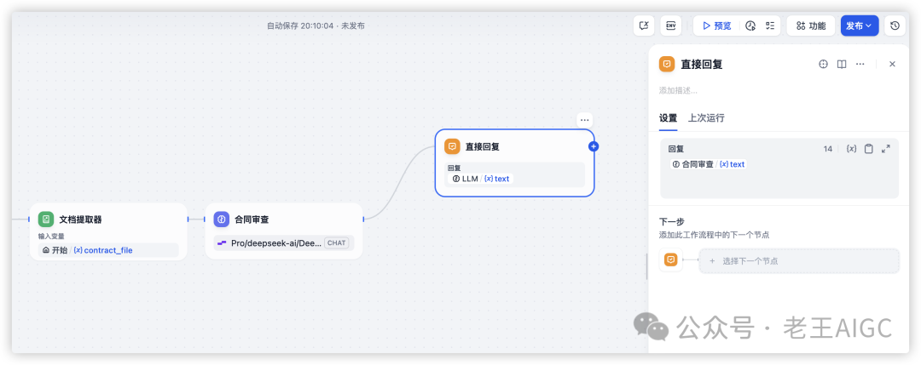The image size is (921, 365).
Task: Click the 选择下一个节点 button
Action: [799, 260]
